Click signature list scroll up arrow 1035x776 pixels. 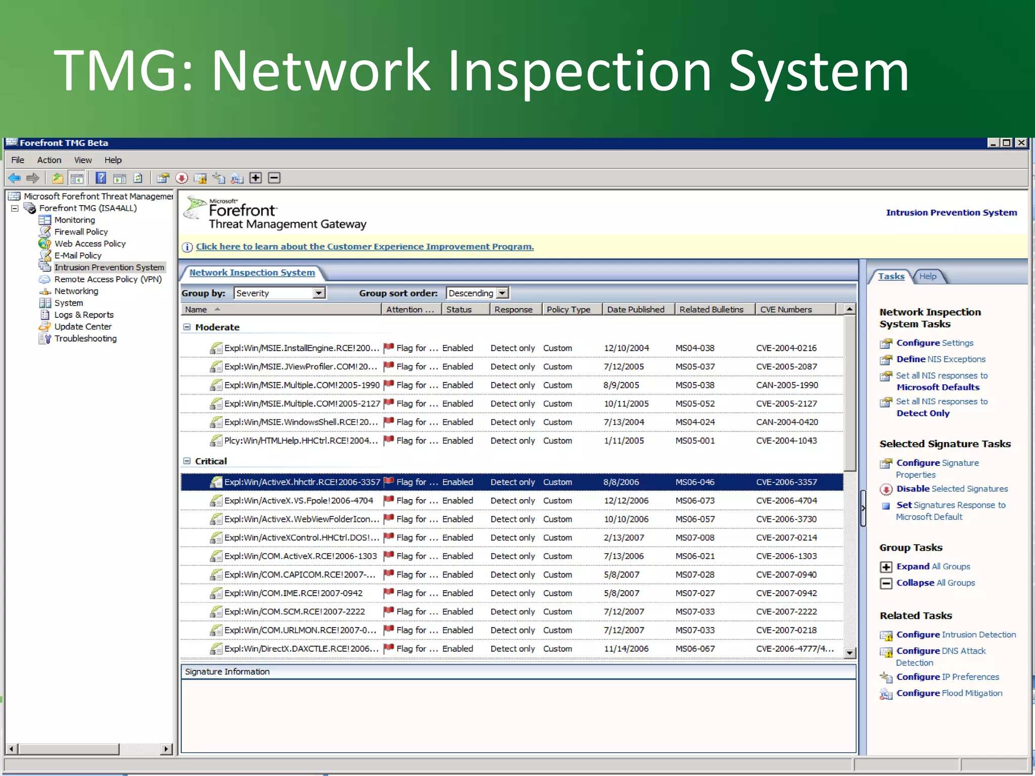850,309
